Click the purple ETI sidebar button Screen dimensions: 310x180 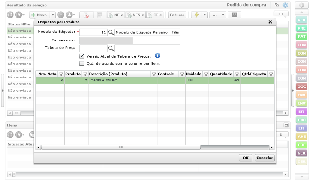301,111
